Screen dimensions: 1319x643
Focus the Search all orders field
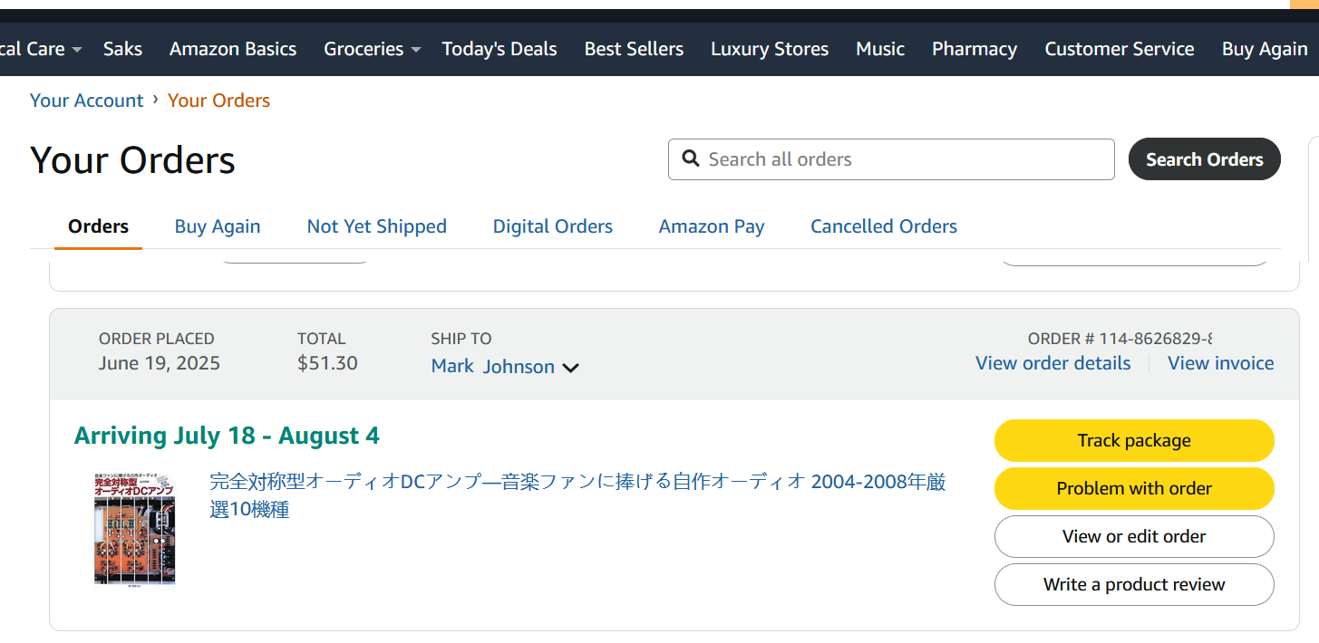coord(891,159)
